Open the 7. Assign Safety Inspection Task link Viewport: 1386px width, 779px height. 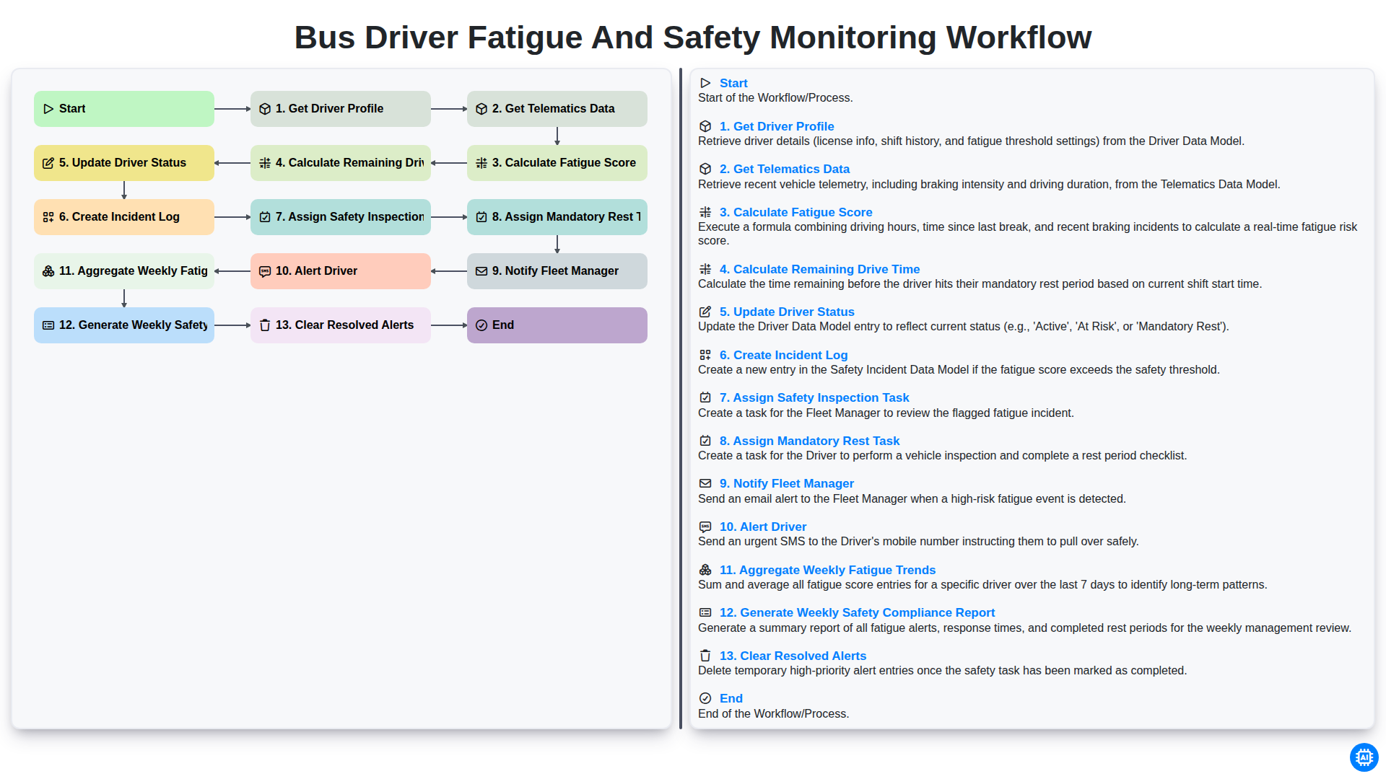click(814, 397)
